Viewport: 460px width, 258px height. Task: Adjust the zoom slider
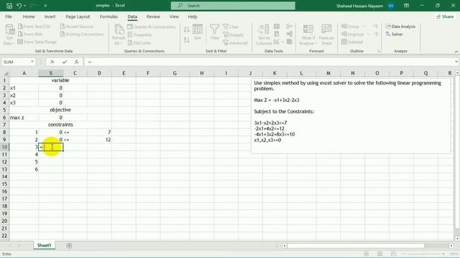coord(423,254)
